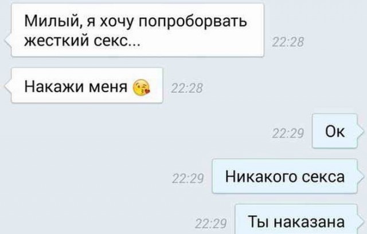Click the 22:29 timestamp beside "Ты наказана"
This screenshot has height=234, width=367.
pyautogui.click(x=210, y=224)
